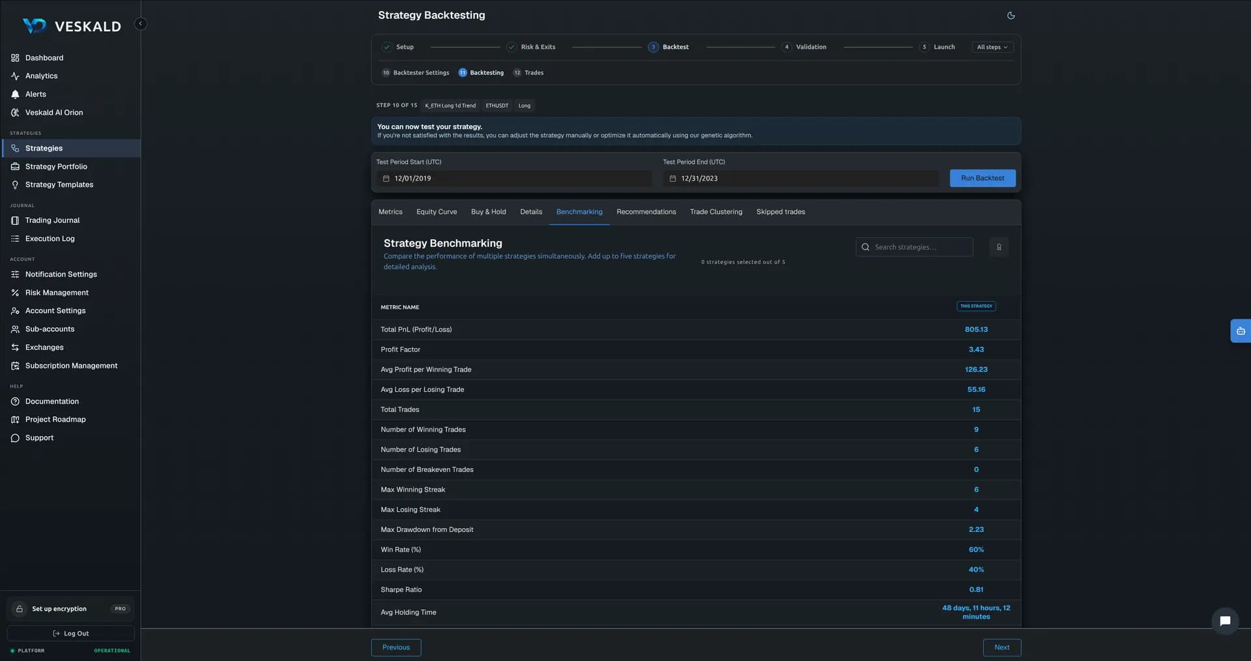Click the Test Period Start date field
Viewport: 1251px width, 661px height.
[x=514, y=179]
